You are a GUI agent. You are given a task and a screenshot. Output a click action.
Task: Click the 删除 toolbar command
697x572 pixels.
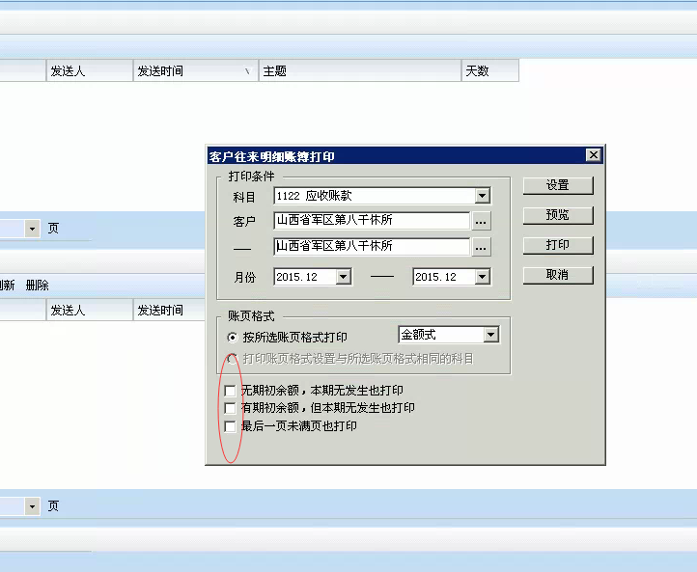point(37,286)
